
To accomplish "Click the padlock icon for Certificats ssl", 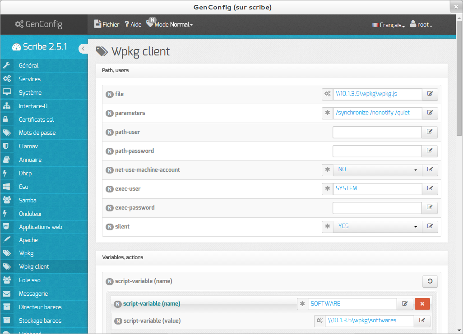I will click(x=5, y=119).
